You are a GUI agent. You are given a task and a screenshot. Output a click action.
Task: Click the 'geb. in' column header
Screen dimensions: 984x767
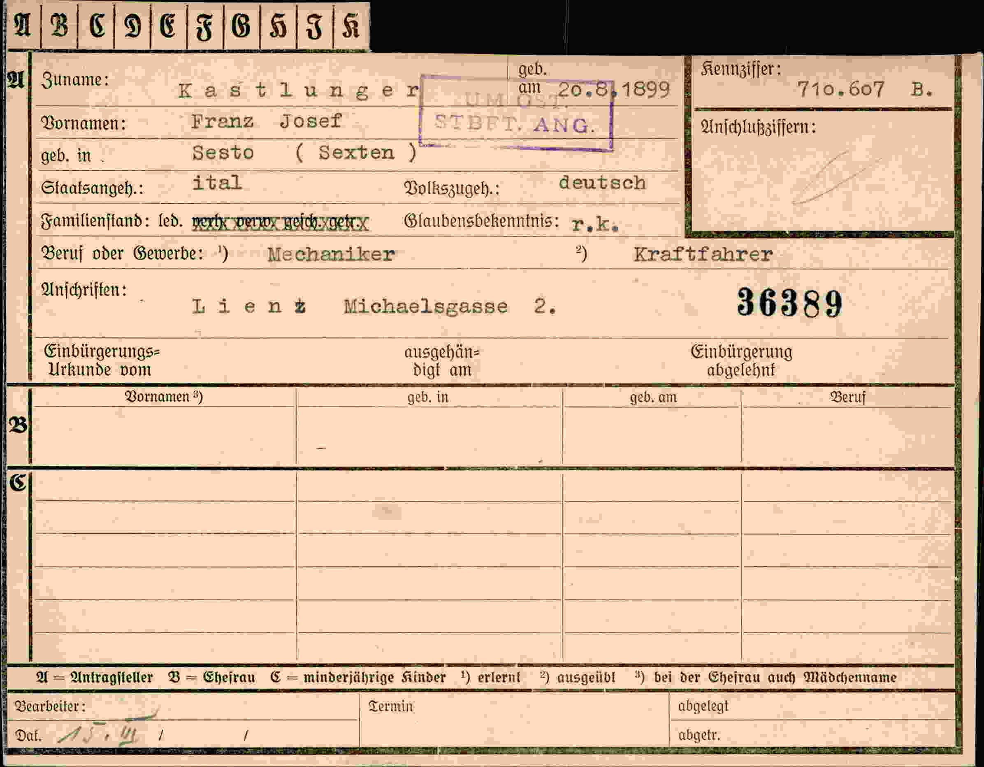(x=428, y=397)
